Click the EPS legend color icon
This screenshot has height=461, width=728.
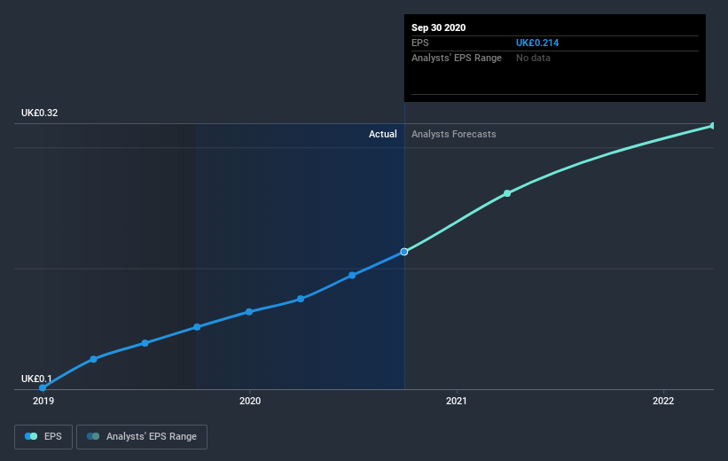pos(31,436)
